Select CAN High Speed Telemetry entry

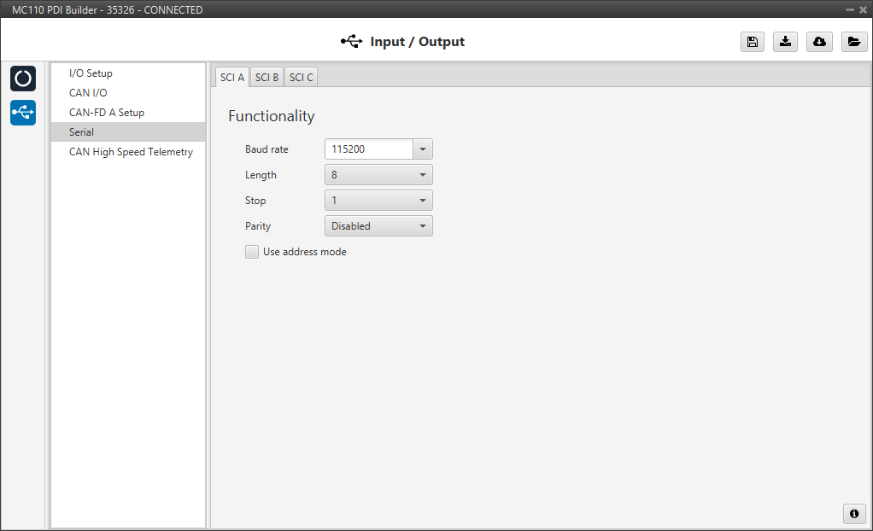coord(131,152)
